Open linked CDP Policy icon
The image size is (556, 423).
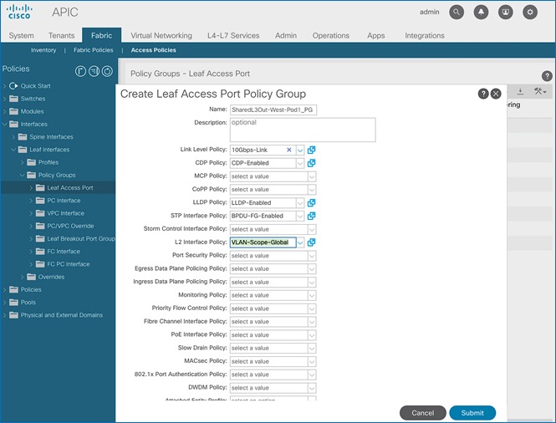pos(311,163)
